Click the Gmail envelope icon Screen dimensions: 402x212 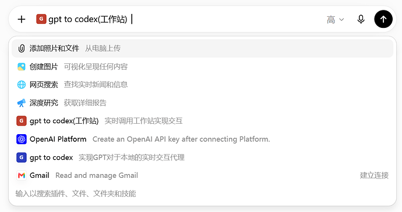pyautogui.click(x=22, y=175)
